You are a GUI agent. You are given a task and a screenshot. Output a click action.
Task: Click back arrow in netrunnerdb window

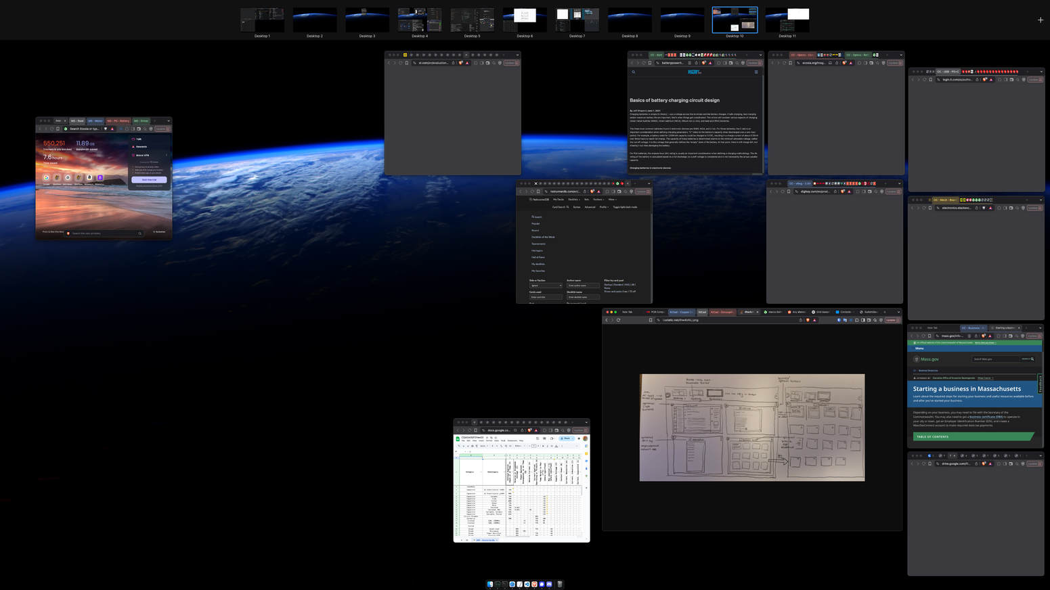[521, 191]
